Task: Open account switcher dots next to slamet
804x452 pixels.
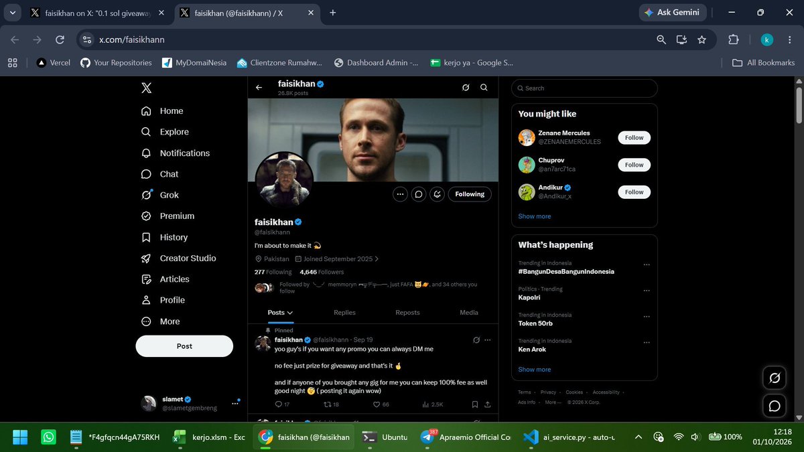Action: [x=235, y=403]
